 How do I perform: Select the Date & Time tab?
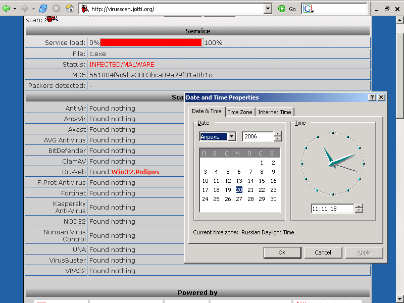(207, 111)
